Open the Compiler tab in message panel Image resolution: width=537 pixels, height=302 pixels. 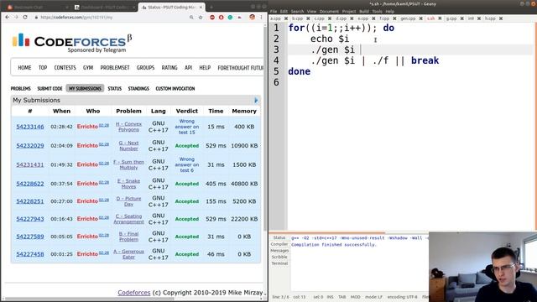coord(279,244)
